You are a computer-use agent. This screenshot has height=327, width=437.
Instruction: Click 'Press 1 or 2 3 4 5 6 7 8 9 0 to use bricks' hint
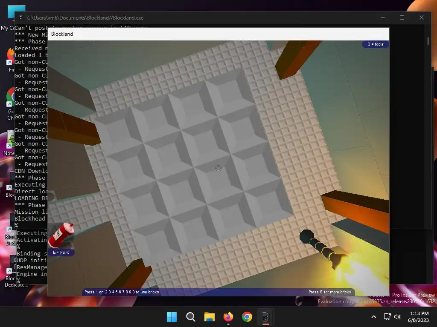[122, 292]
